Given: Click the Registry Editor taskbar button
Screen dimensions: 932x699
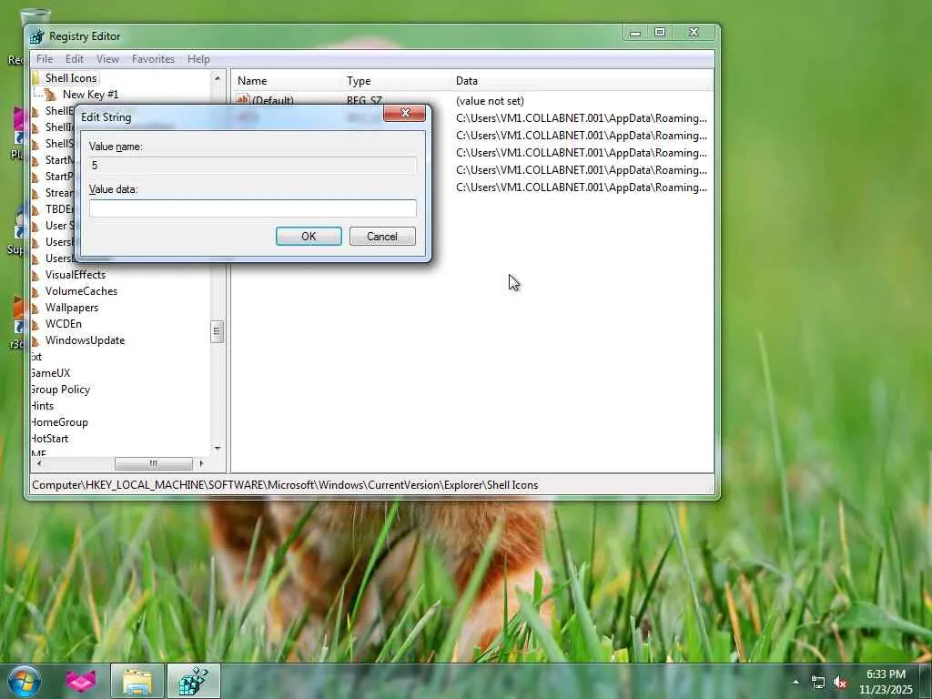Looking at the screenshot, I should (x=194, y=681).
